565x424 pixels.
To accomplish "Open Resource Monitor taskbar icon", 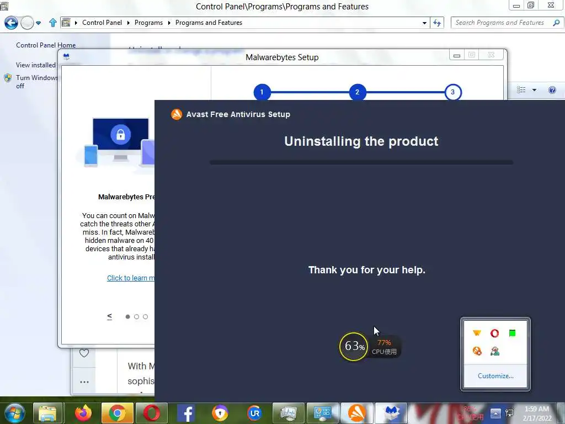I will pyautogui.click(x=289, y=414).
